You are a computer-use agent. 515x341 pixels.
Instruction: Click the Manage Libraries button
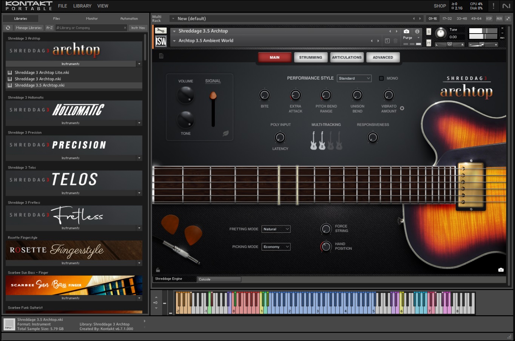(29, 28)
